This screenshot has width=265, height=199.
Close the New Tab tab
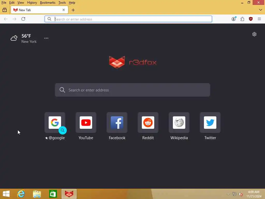pyautogui.click(x=64, y=10)
